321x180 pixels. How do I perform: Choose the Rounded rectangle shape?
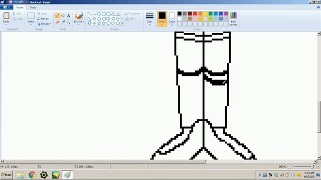click(108, 14)
